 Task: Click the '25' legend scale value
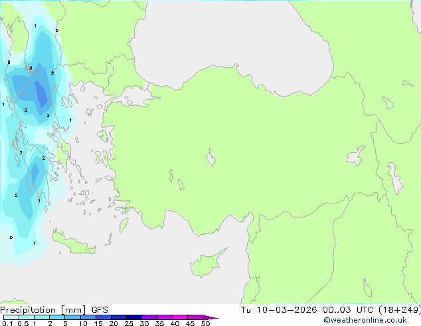[x=129, y=323]
